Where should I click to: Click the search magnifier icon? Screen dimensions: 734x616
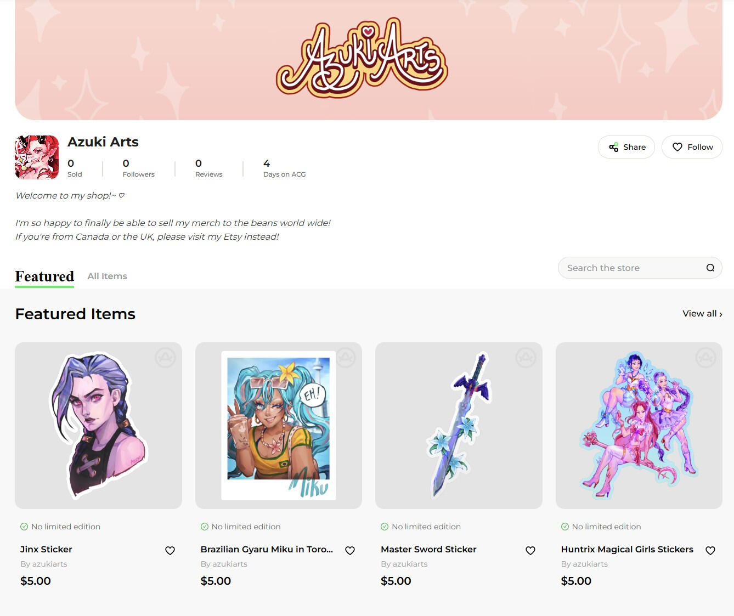pos(710,268)
